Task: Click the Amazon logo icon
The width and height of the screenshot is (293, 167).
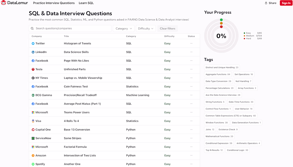Action: pos(33,156)
